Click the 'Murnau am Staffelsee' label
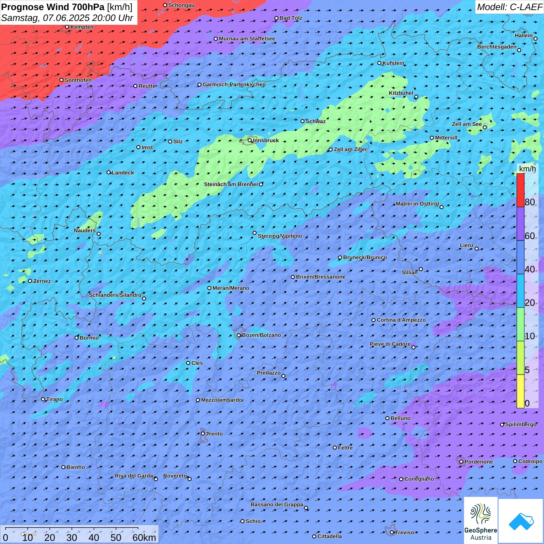The width and height of the screenshot is (544, 544). click(x=247, y=38)
